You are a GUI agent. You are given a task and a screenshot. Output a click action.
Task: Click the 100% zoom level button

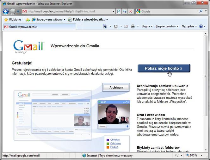coord(192,156)
